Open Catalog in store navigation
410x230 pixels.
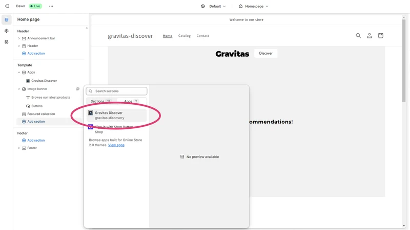(x=184, y=36)
